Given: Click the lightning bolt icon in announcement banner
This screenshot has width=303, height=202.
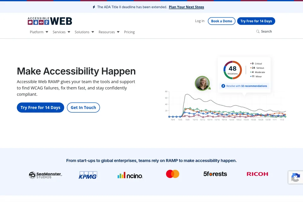Looking at the screenshot, I should (x=94, y=7).
